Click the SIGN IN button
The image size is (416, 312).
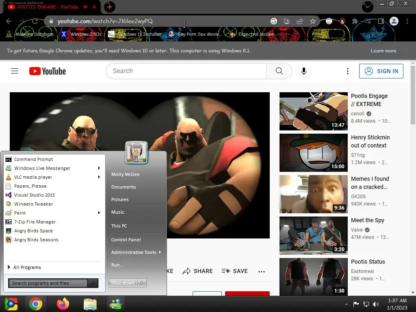pyautogui.click(x=381, y=71)
